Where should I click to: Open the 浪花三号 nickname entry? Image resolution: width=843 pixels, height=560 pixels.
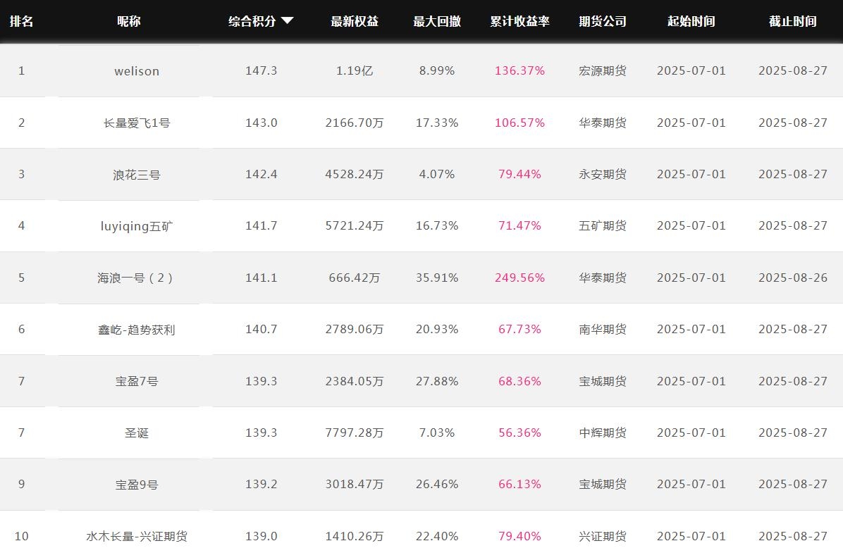click(x=137, y=175)
